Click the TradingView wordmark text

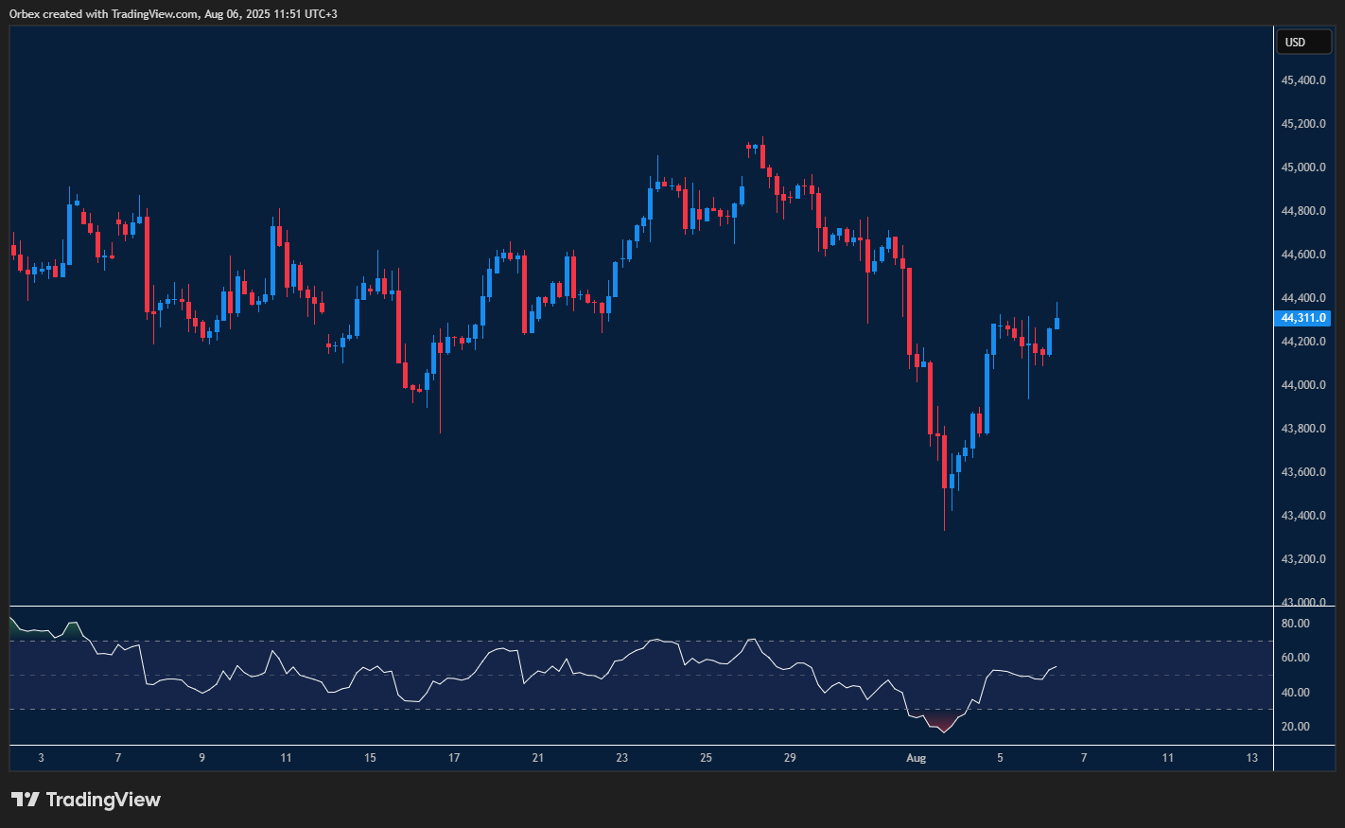pos(103,800)
